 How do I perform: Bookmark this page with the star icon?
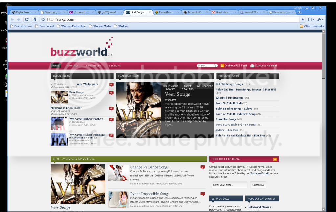pyautogui.click(x=43, y=19)
